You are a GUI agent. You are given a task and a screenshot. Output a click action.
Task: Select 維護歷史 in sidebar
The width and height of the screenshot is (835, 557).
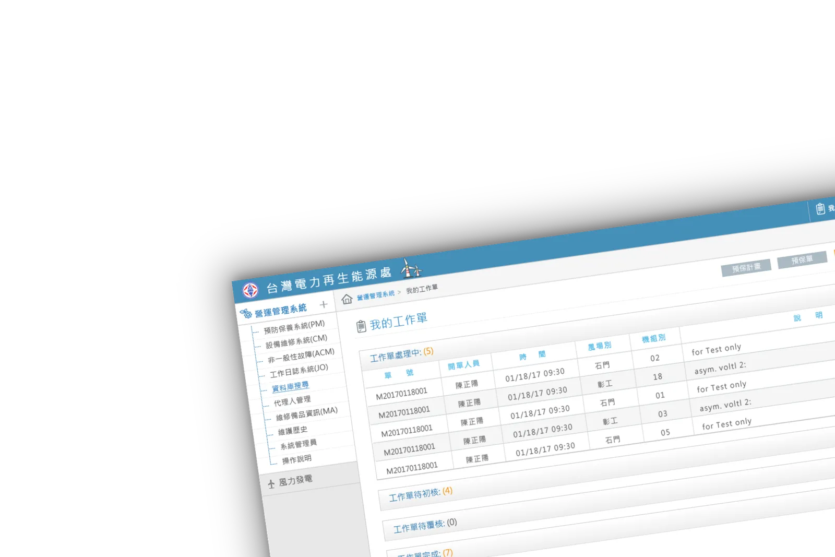tap(293, 431)
